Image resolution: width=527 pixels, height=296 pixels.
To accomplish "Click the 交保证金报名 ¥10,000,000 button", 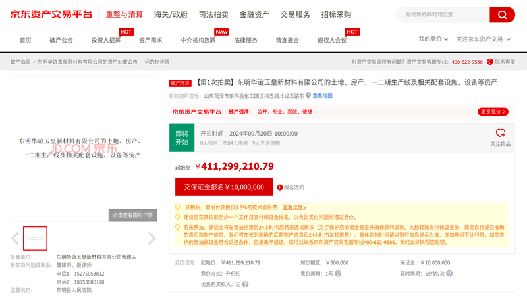I will (x=224, y=187).
